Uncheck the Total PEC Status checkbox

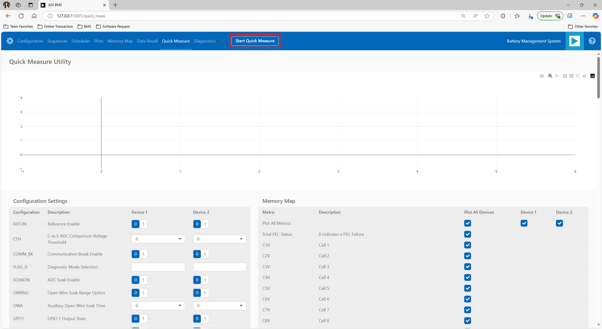coord(467,234)
